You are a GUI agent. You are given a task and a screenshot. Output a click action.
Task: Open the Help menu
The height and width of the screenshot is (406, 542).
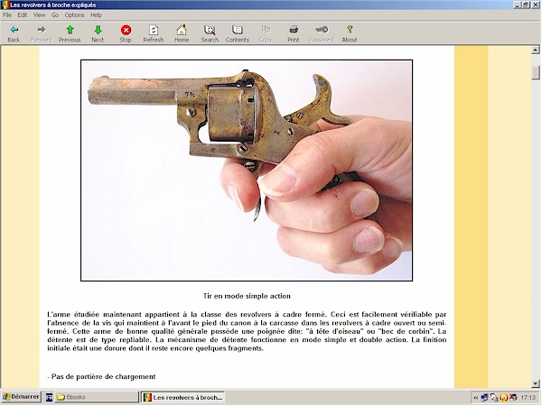point(96,14)
